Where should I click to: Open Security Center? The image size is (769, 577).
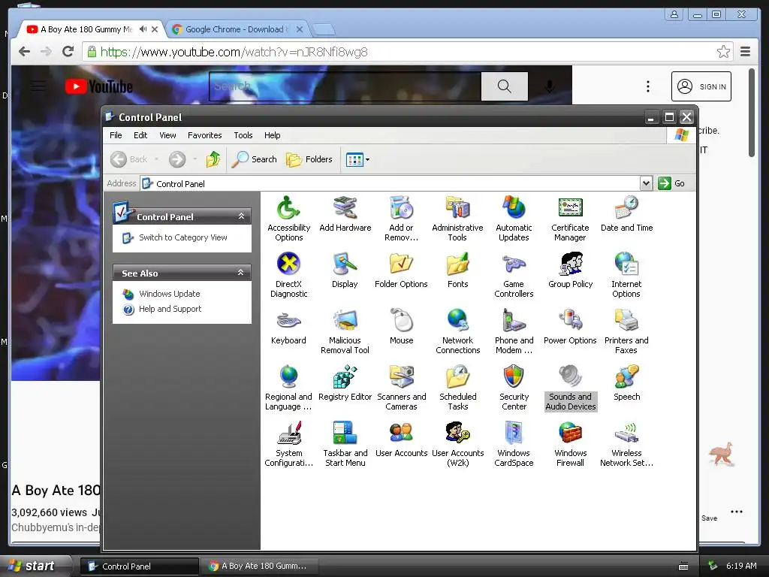coord(514,388)
